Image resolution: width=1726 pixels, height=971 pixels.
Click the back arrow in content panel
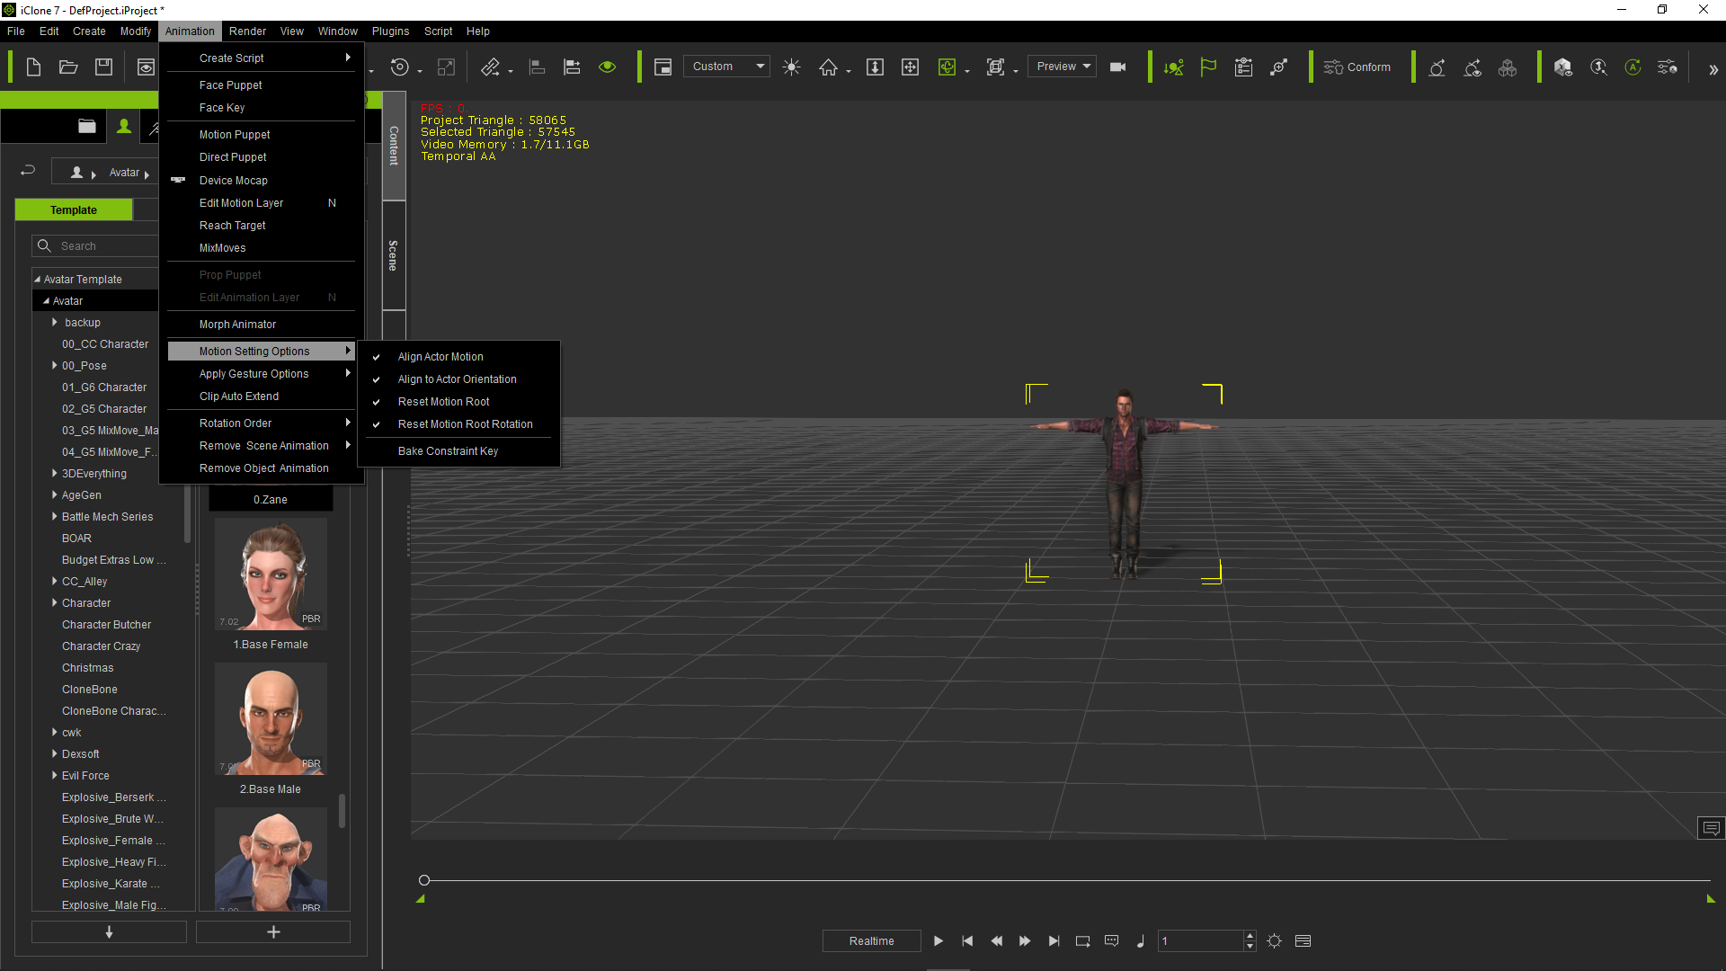(28, 170)
